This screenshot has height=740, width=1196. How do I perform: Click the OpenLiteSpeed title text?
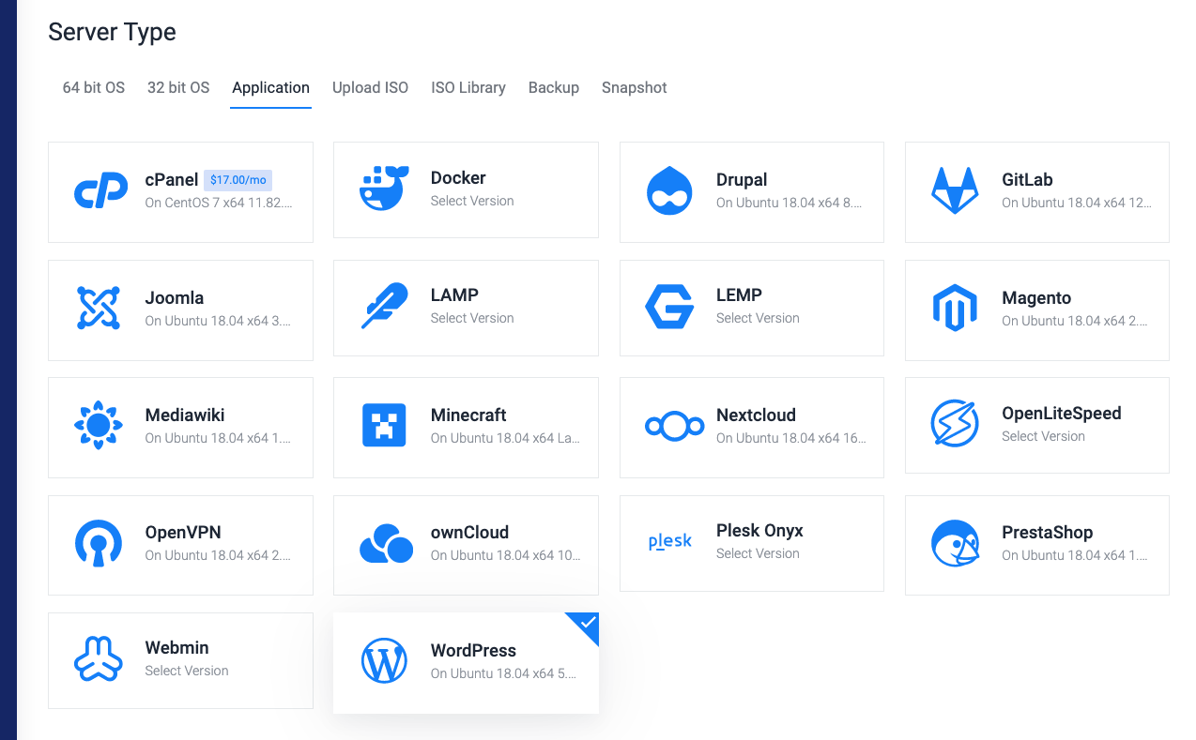tap(1062, 413)
